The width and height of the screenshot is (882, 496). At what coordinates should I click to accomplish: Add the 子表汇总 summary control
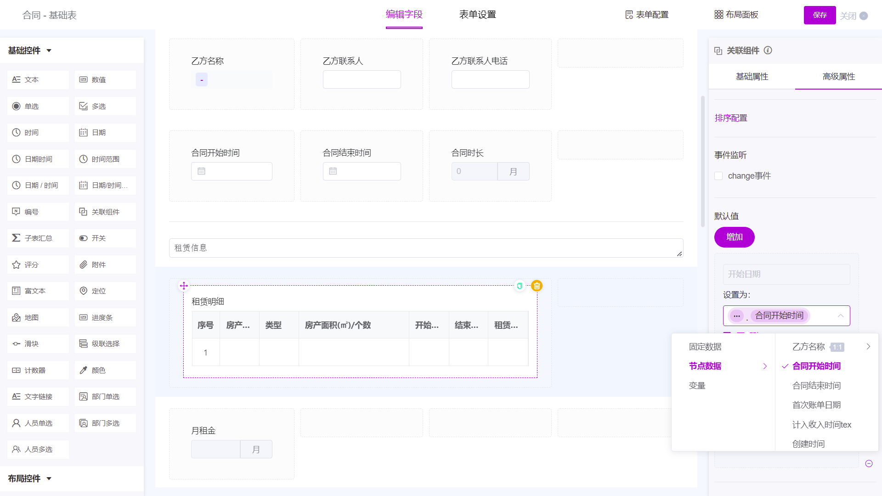[38, 238]
